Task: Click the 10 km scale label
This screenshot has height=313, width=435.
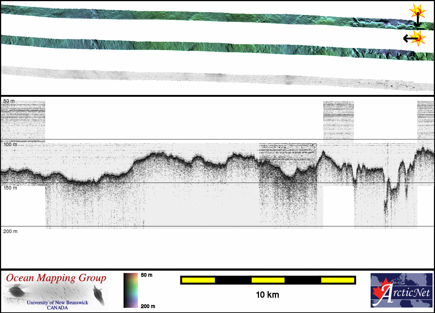Action: pyautogui.click(x=267, y=295)
